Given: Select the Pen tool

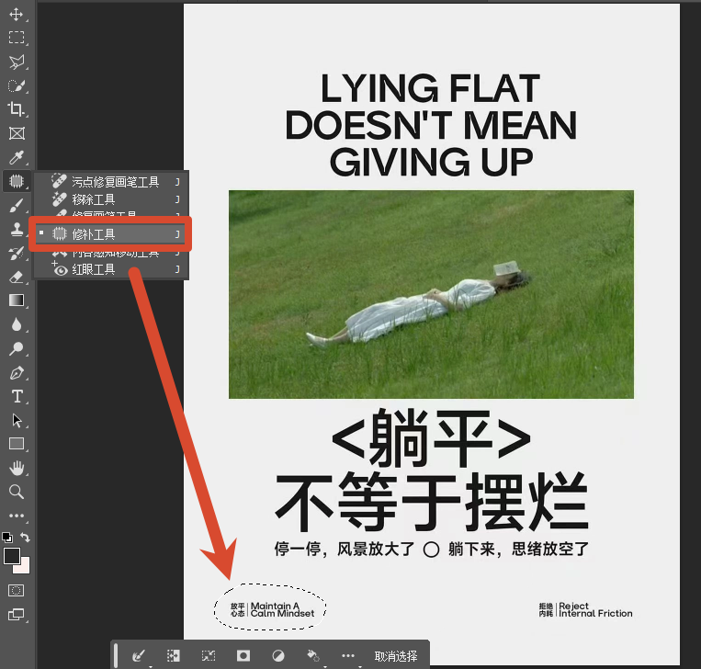Looking at the screenshot, I should coord(17,372).
